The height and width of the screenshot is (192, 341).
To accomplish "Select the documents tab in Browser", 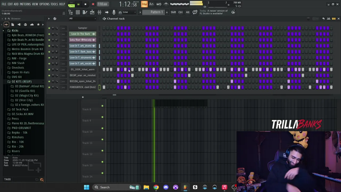I will coord(13,25).
